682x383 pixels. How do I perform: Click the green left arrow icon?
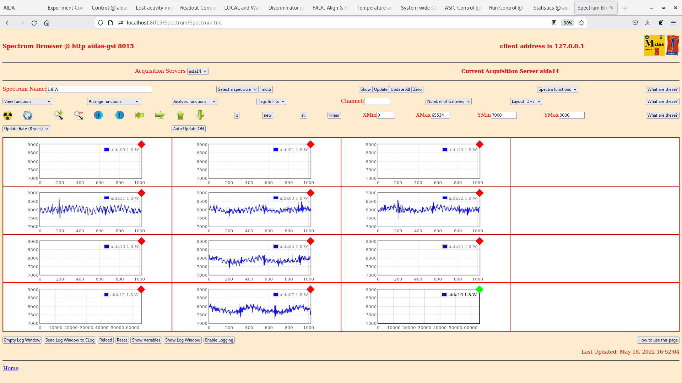[140, 115]
